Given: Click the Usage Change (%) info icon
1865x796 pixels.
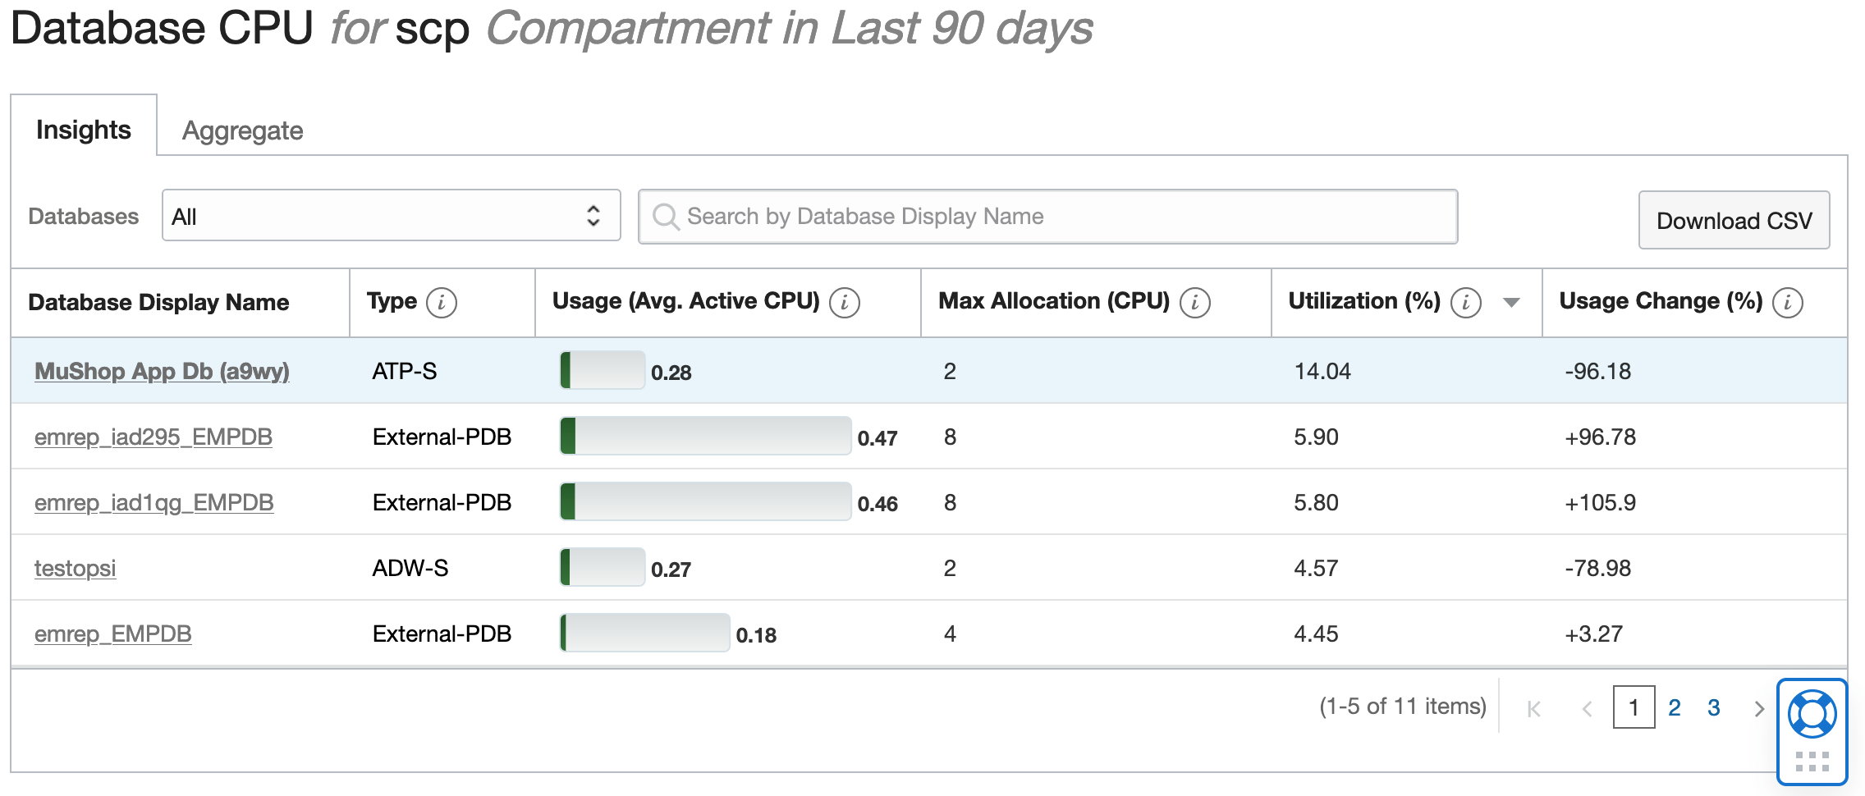Looking at the screenshot, I should 1788,303.
